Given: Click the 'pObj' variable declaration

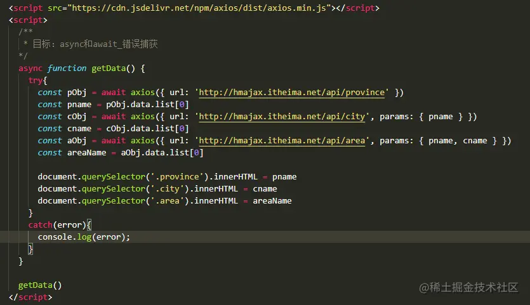Looking at the screenshot, I should click(x=77, y=92).
